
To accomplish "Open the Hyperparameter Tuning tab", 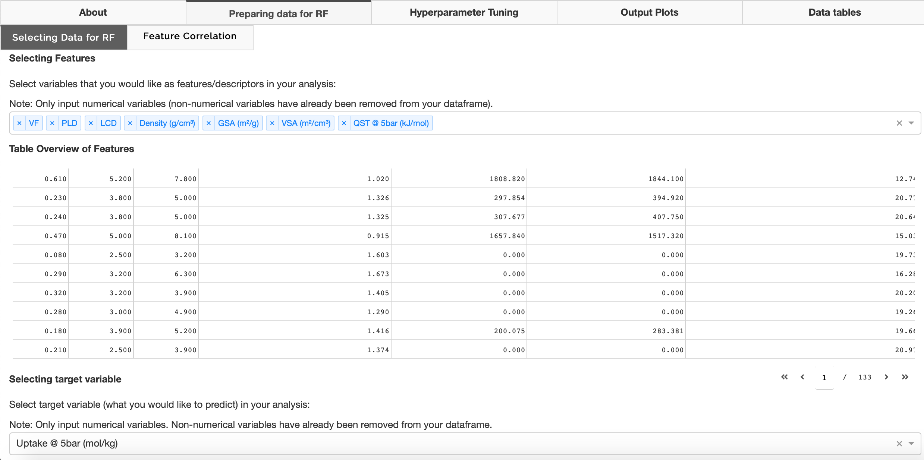I will [x=464, y=13].
